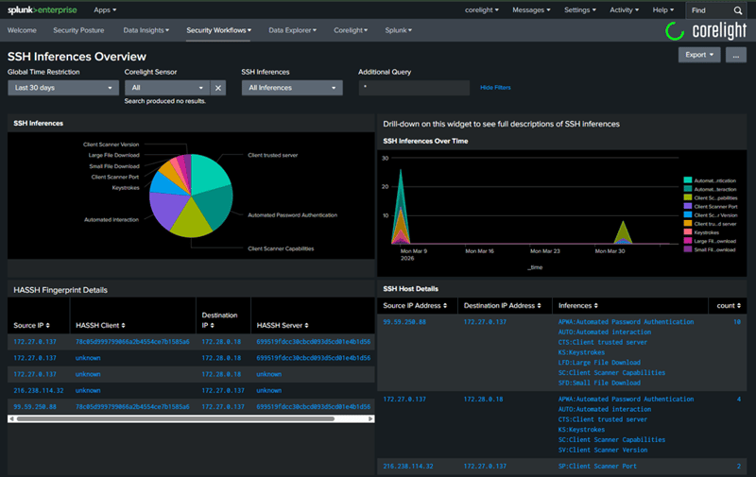Image resolution: width=756 pixels, height=477 pixels.
Task: Click the Corelight logo
Action: [x=706, y=31]
